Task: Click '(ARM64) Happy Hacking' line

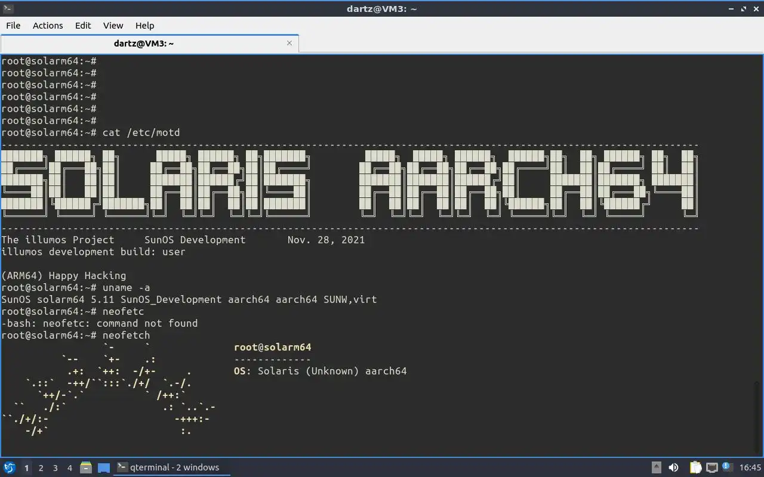Action: (63, 275)
